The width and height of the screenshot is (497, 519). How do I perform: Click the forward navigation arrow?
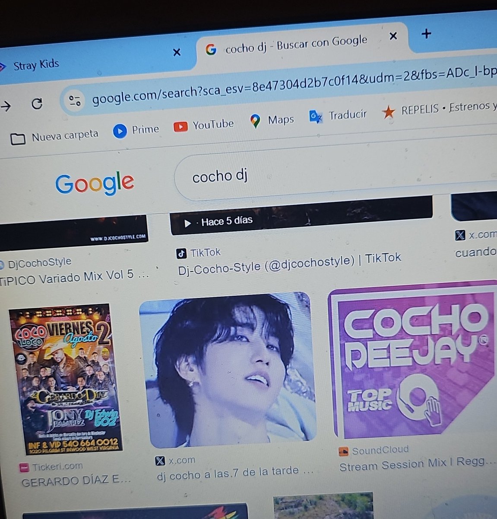[x=6, y=105]
